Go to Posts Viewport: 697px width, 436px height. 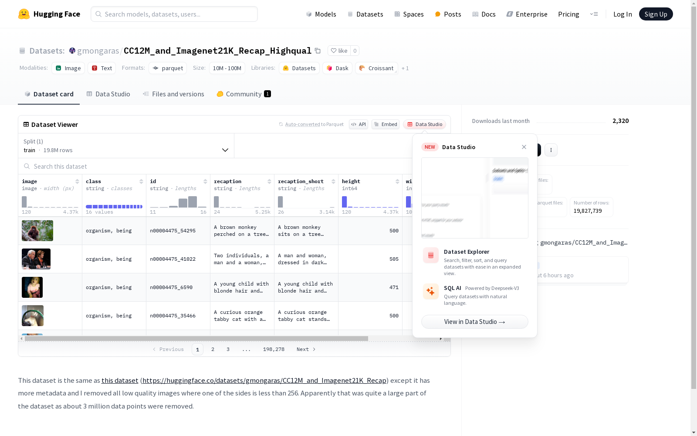coord(448,14)
